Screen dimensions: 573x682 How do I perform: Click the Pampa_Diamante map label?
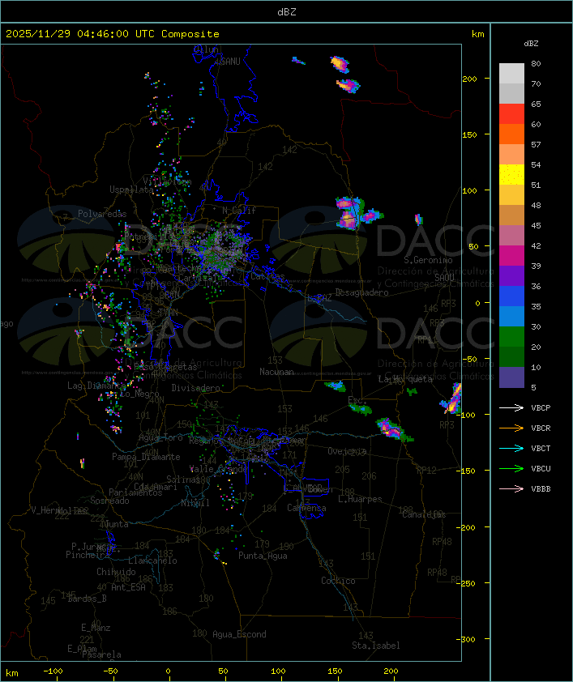coord(146,457)
